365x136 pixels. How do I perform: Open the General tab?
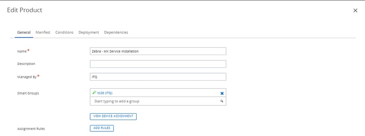tap(24, 32)
